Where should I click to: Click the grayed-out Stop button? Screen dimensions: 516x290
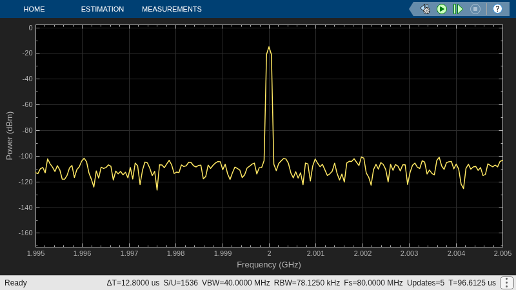(x=475, y=9)
